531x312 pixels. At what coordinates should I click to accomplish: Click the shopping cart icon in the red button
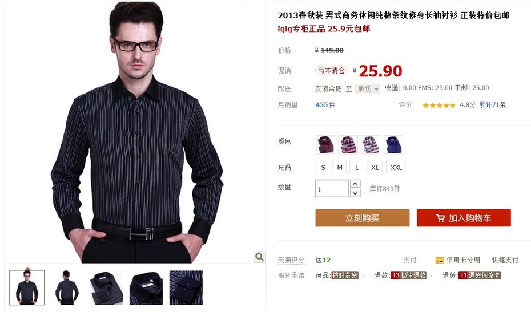pyautogui.click(x=440, y=218)
